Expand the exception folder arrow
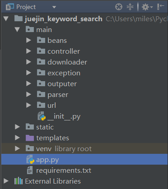This screenshot has width=168, height=189. 28,73
